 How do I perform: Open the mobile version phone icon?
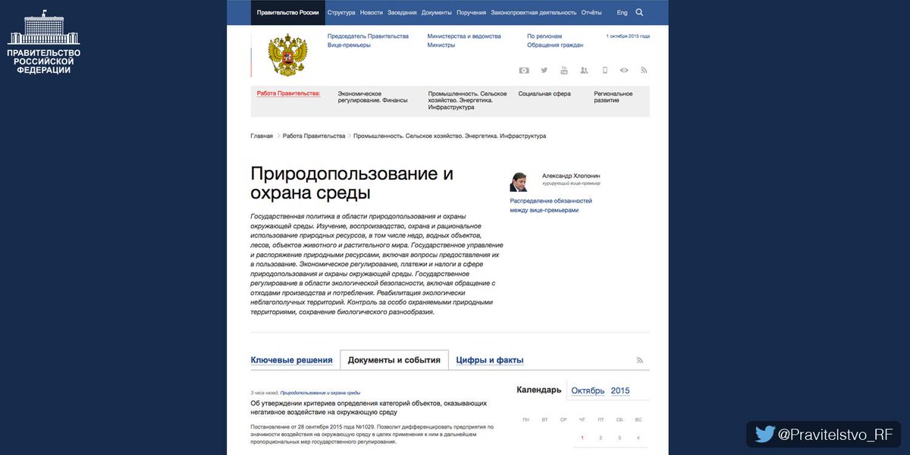pyautogui.click(x=604, y=70)
